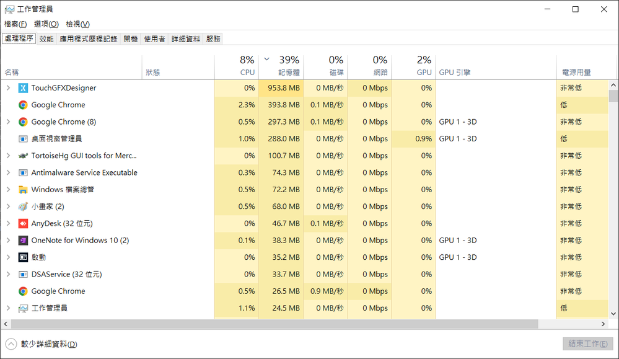The image size is (619, 359).
Task: Click the horizontal scrollbar at bottom
Action: point(274,324)
